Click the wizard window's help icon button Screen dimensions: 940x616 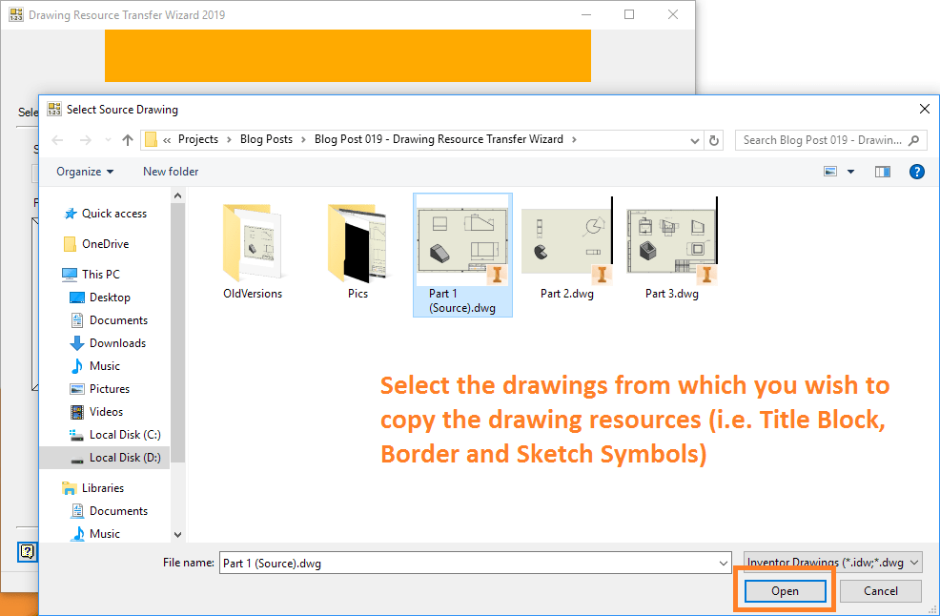click(28, 551)
